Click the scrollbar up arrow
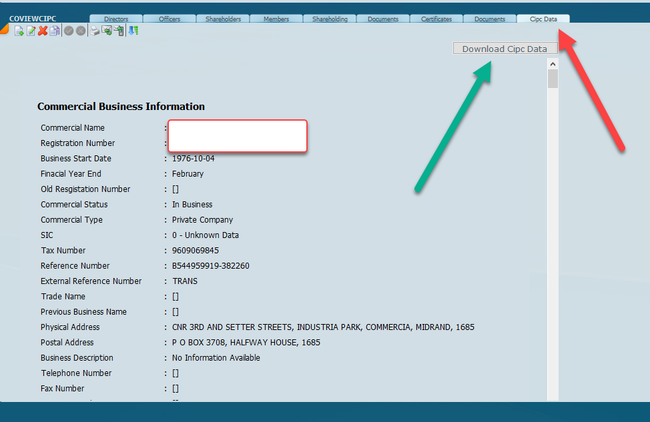 tap(553, 64)
